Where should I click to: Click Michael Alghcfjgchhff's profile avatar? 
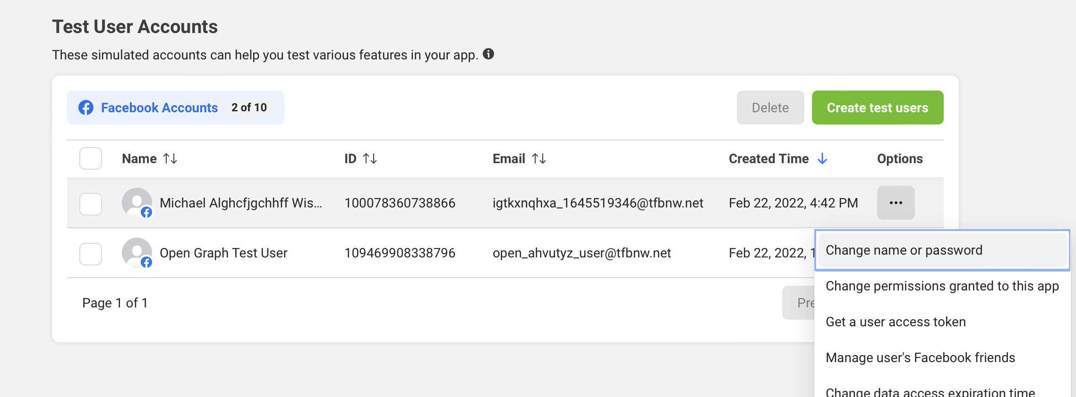137,203
